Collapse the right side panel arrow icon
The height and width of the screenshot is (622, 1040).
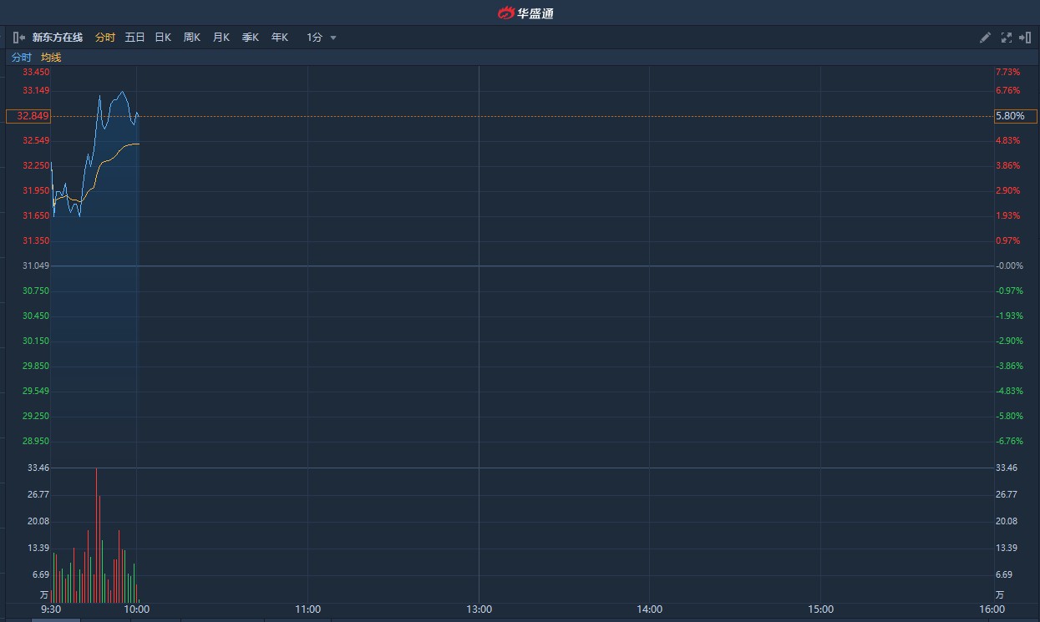point(1026,38)
